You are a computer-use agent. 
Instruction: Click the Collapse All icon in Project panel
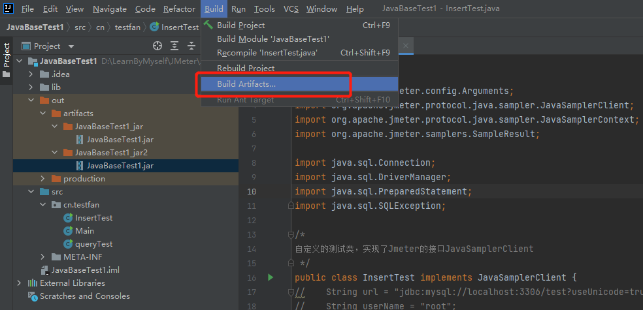click(x=191, y=46)
